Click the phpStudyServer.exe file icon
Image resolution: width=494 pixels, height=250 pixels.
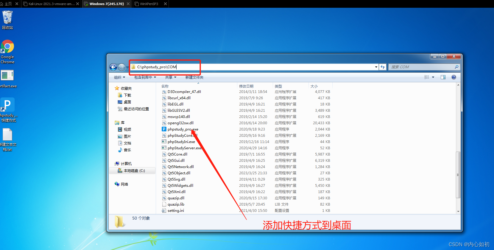tap(164, 148)
